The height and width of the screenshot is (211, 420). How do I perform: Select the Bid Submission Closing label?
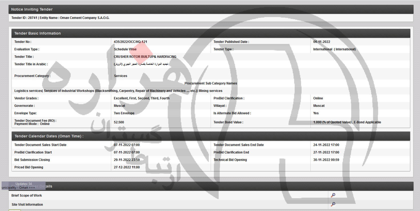(x=32, y=160)
